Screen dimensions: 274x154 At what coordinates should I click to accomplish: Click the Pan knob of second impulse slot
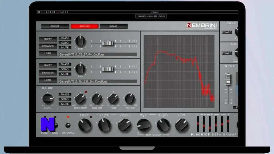(80, 68)
